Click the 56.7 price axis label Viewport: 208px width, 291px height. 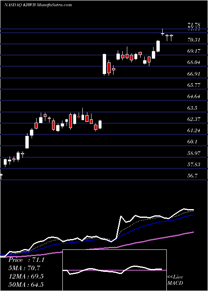193,176
